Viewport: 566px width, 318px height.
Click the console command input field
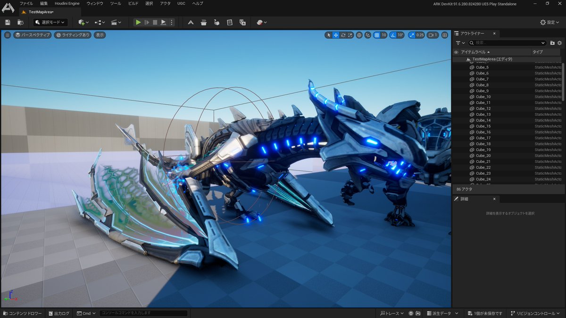[144, 313]
